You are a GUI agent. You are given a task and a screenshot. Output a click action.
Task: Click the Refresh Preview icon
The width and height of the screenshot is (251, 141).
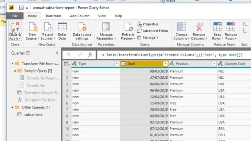click(129, 27)
